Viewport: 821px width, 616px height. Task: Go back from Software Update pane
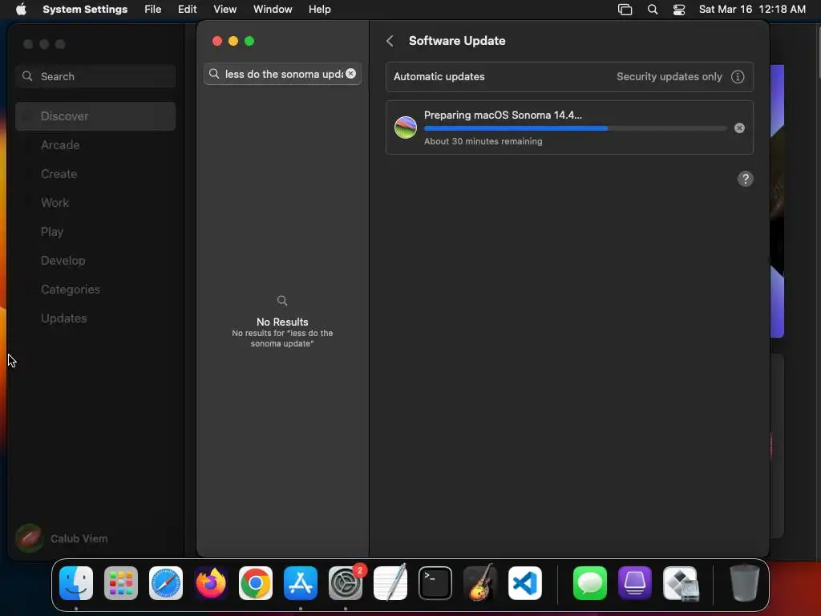point(390,41)
